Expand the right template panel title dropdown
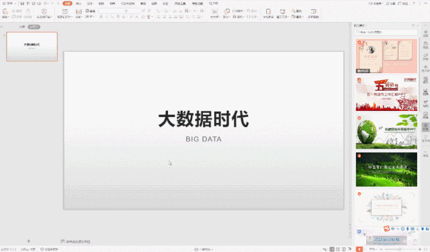Image resolution: width=430 pixels, height=252 pixels. click(x=366, y=26)
